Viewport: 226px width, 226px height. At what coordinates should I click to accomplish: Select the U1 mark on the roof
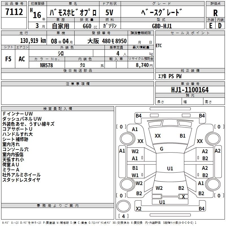click(170, 169)
